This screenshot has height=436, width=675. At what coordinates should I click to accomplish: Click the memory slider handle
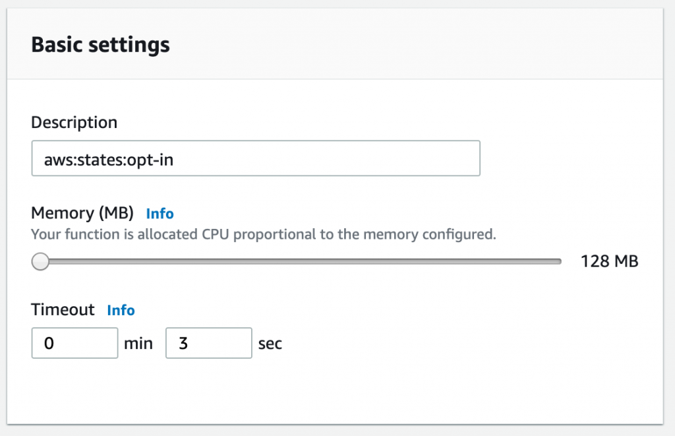[x=41, y=262]
